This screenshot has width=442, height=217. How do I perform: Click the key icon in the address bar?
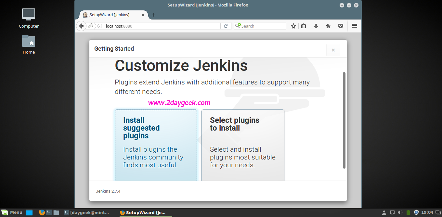click(91, 26)
